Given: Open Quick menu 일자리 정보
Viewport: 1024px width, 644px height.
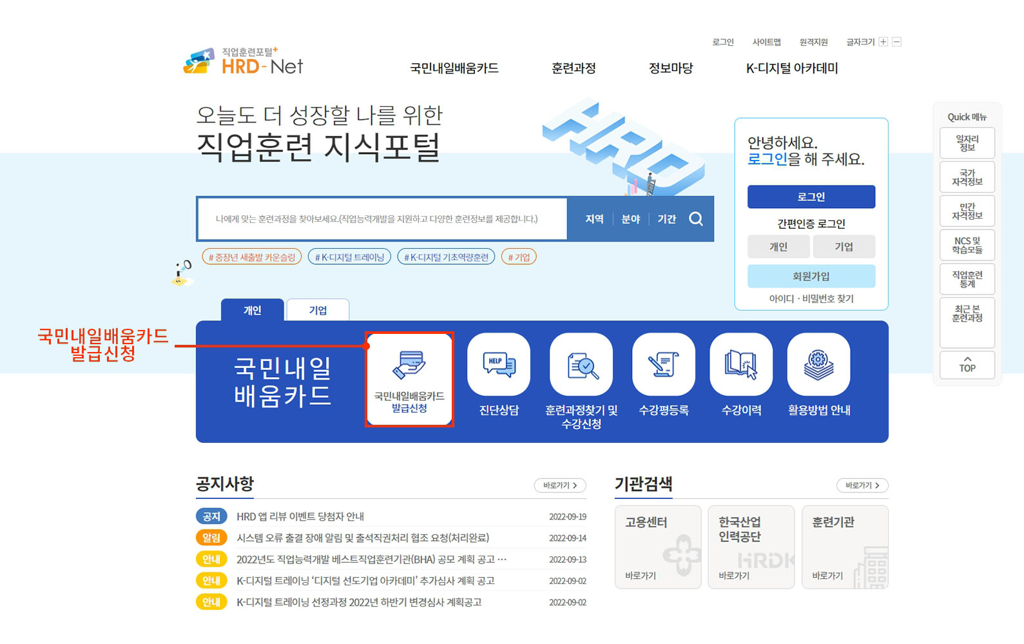Looking at the screenshot, I should (967, 143).
